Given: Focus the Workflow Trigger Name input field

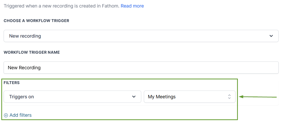Looking at the screenshot, I should [x=141, y=68].
